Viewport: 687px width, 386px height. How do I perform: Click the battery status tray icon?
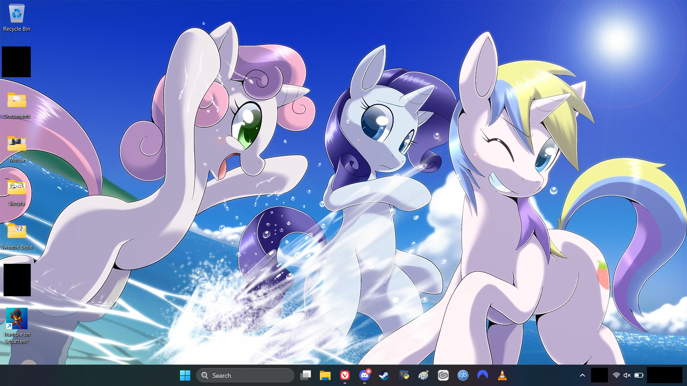pyautogui.click(x=639, y=375)
